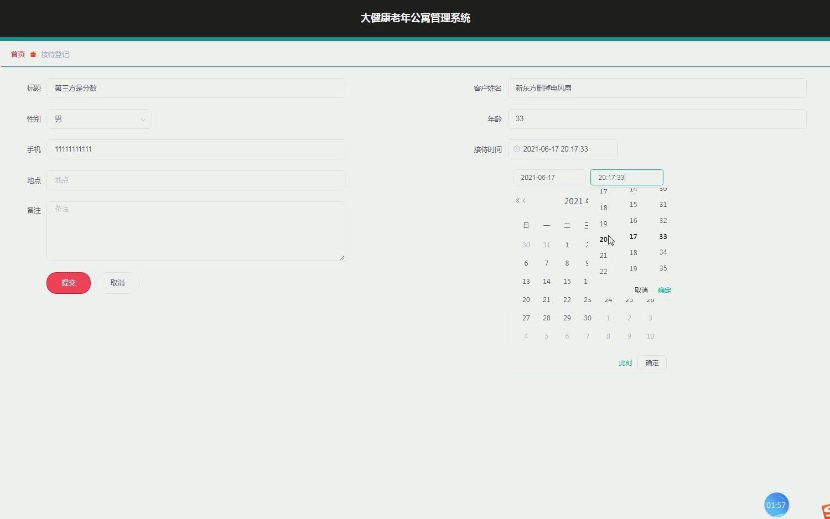Click the empty 地点 input field
This screenshot has width=830, height=519.
click(196, 180)
